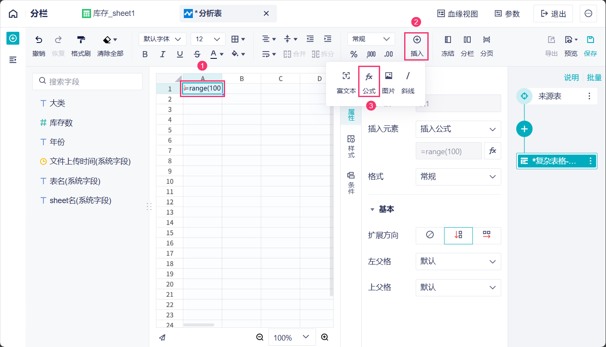Toggle strikethrough formatting
This screenshot has height=347, width=606.
(x=197, y=54)
